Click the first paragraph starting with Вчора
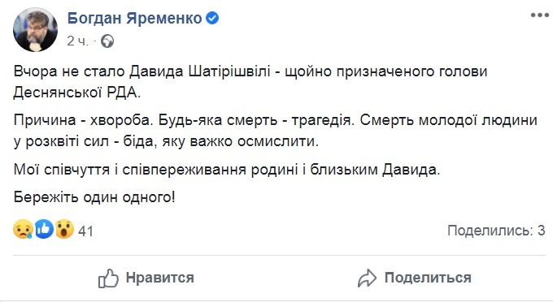Screen dimensions: 553x302 [x=250, y=82]
